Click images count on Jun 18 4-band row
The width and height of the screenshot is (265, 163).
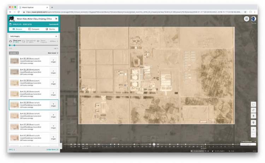tap(53, 105)
